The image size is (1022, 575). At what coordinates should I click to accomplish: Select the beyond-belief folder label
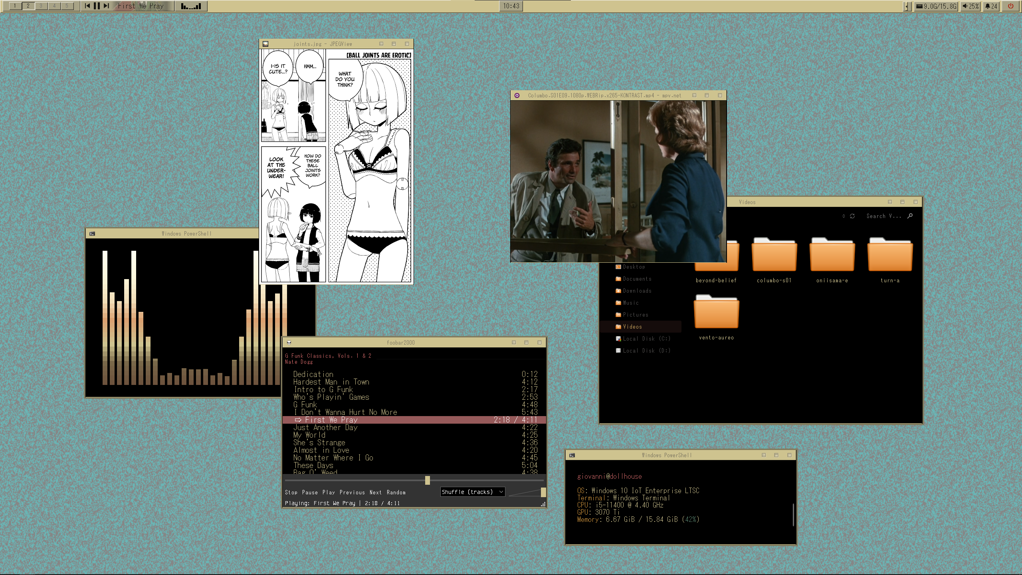click(x=716, y=280)
